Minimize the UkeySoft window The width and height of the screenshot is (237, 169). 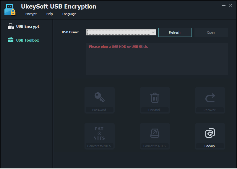pyautogui.click(x=224, y=5)
